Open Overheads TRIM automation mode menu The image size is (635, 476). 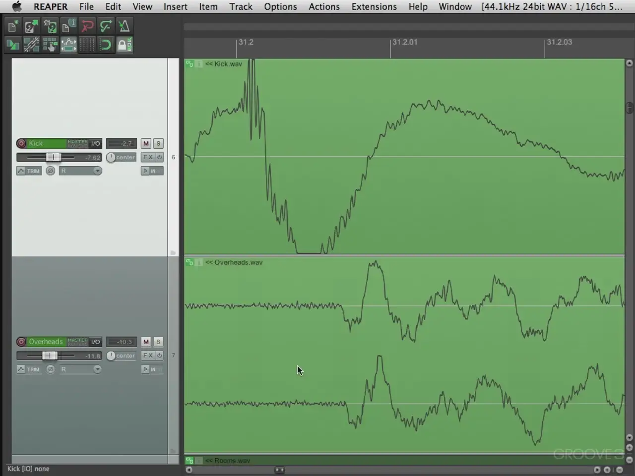pos(29,369)
